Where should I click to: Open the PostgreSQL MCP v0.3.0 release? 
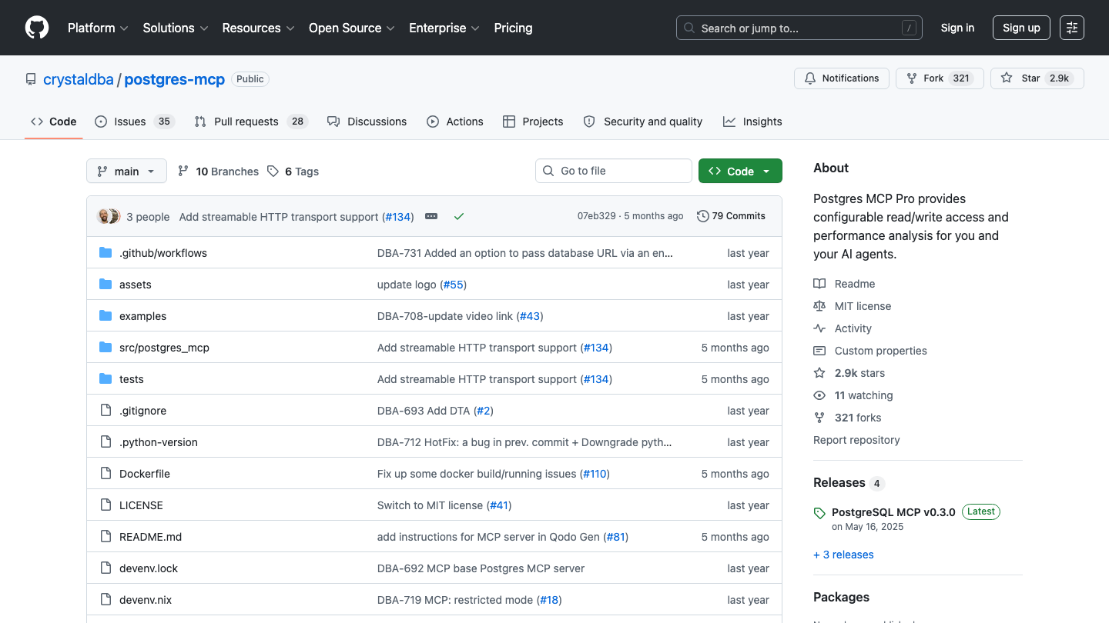click(893, 512)
